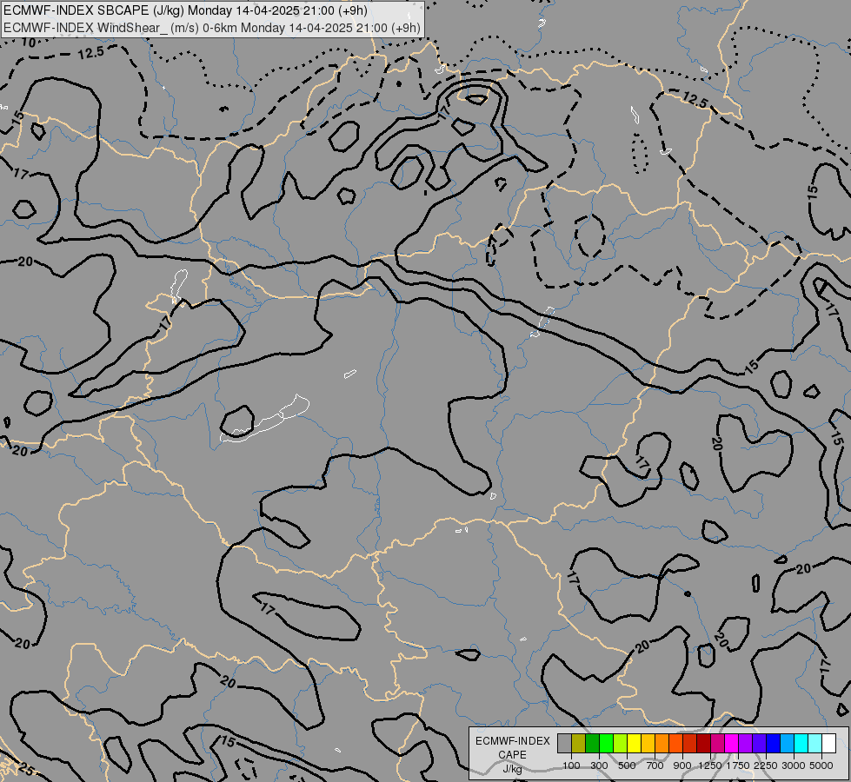This screenshot has width=851, height=782.
Task: Click the legend value 900
Action: (682, 765)
